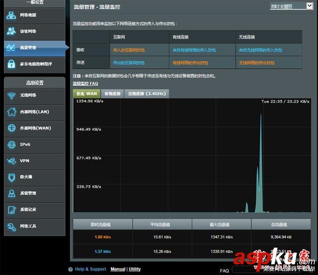
Task: Click the 1347.31 KB/s maximum value
Action: tap(222, 237)
